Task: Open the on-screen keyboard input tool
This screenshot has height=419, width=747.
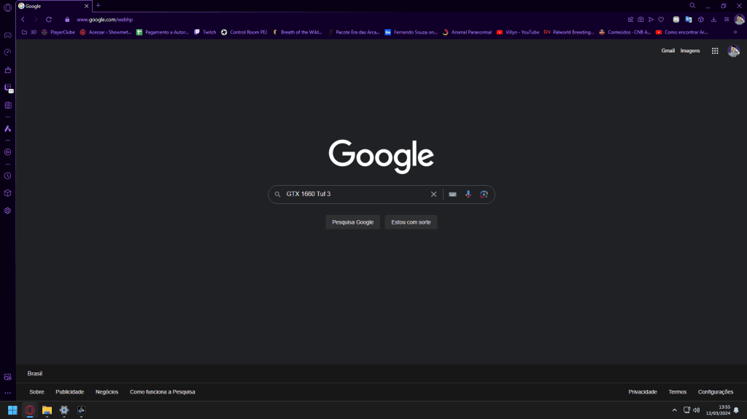Action: click(x=452, y=195)
